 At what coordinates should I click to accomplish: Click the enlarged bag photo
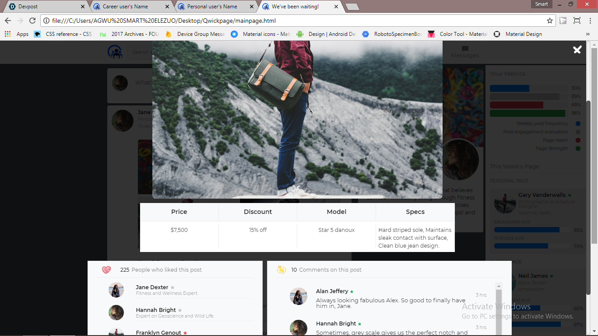pyautogui.click(x=297, y=119)
